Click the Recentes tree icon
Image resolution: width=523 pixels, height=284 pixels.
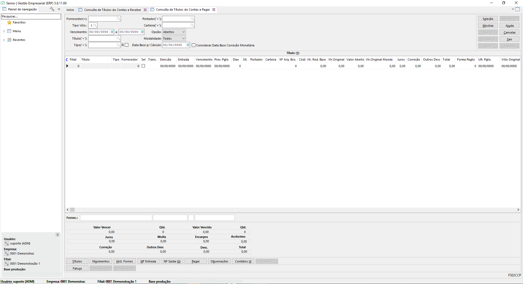point(9,40)
